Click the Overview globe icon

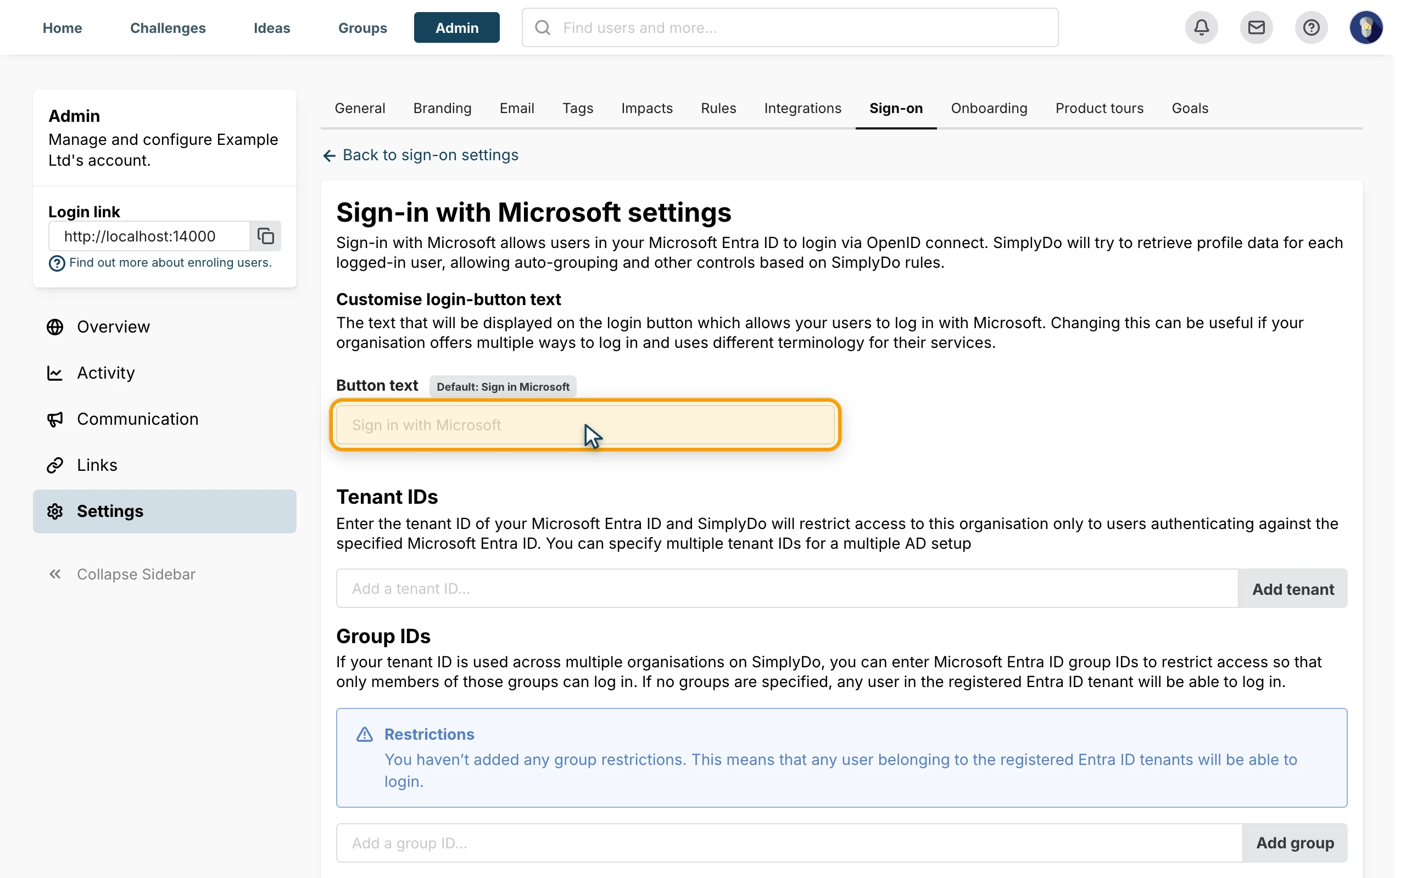coord(55,327)
